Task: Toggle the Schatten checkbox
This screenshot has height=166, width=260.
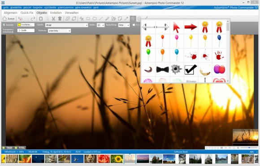Action: (4, 25)
